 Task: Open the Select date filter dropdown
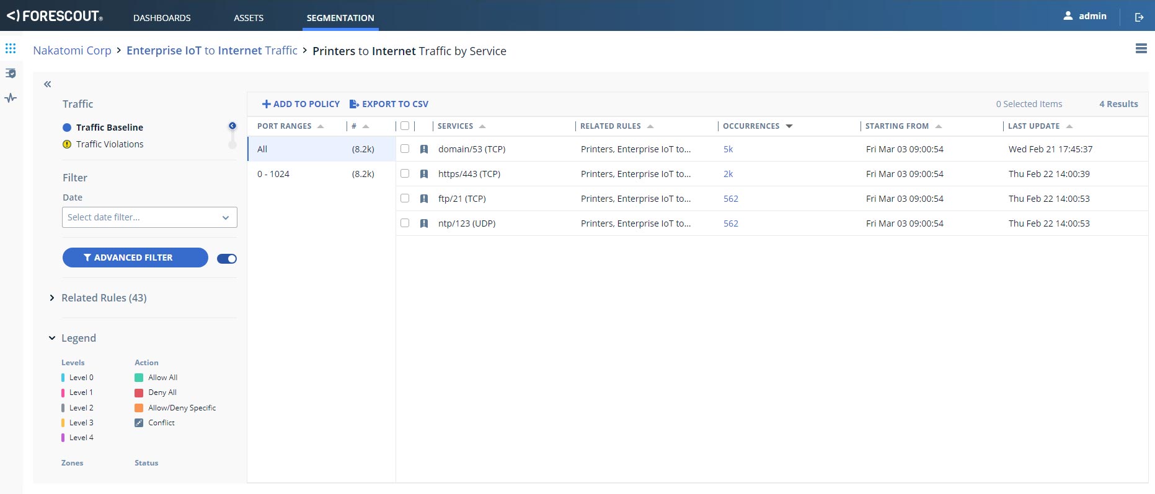[149, 217]
